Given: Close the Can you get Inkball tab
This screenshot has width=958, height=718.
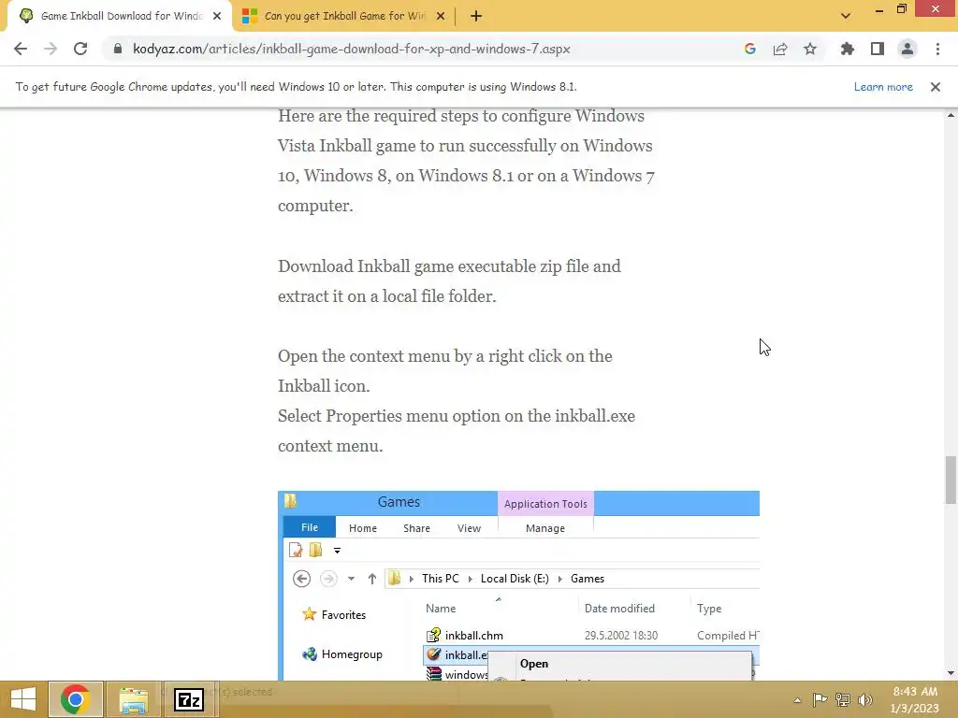Looking at the screenshot, I should [441, 16].
